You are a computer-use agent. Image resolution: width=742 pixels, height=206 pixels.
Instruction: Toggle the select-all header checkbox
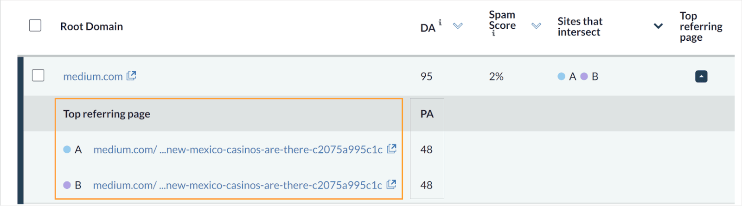click(35, 25)
